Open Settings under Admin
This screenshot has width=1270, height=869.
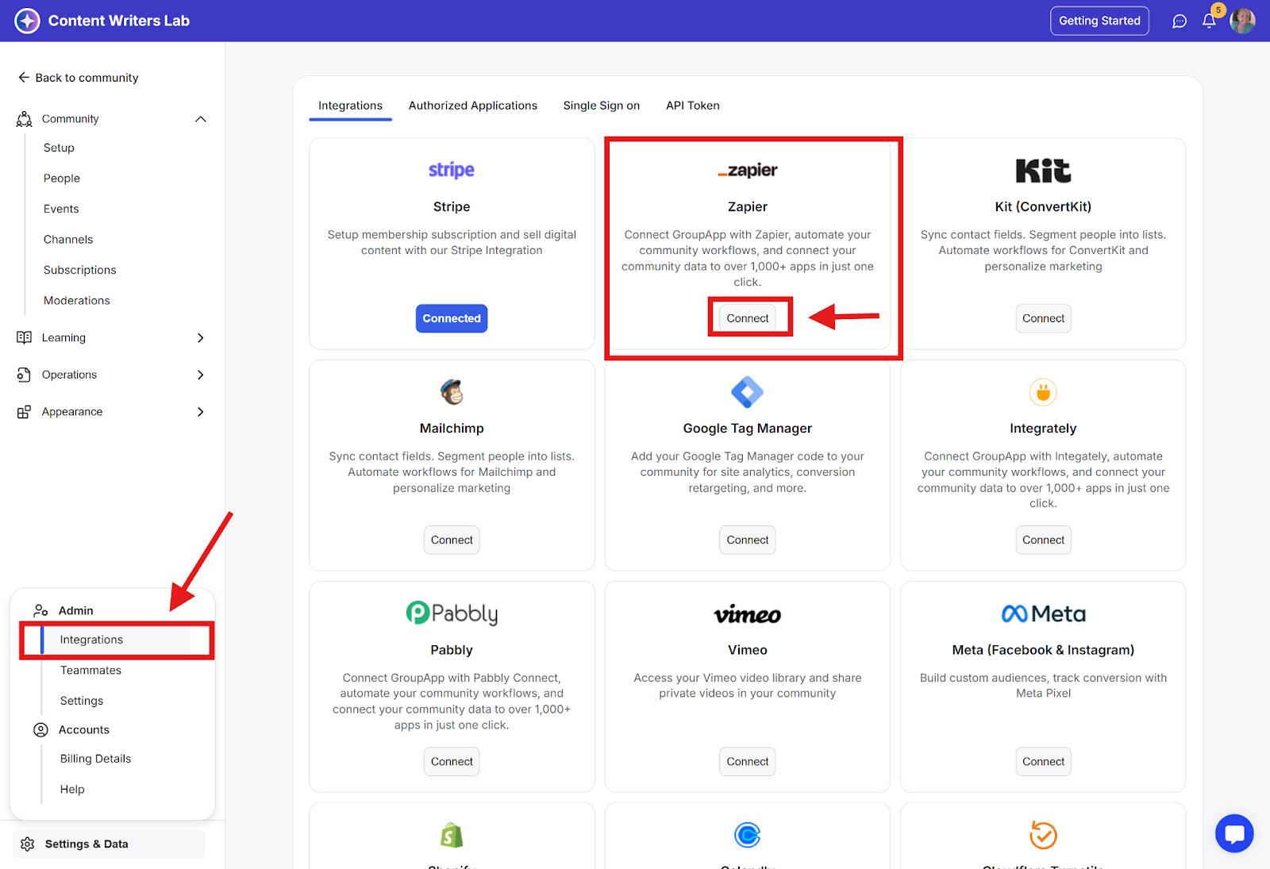pyautogui.click(x=82, y=701)
